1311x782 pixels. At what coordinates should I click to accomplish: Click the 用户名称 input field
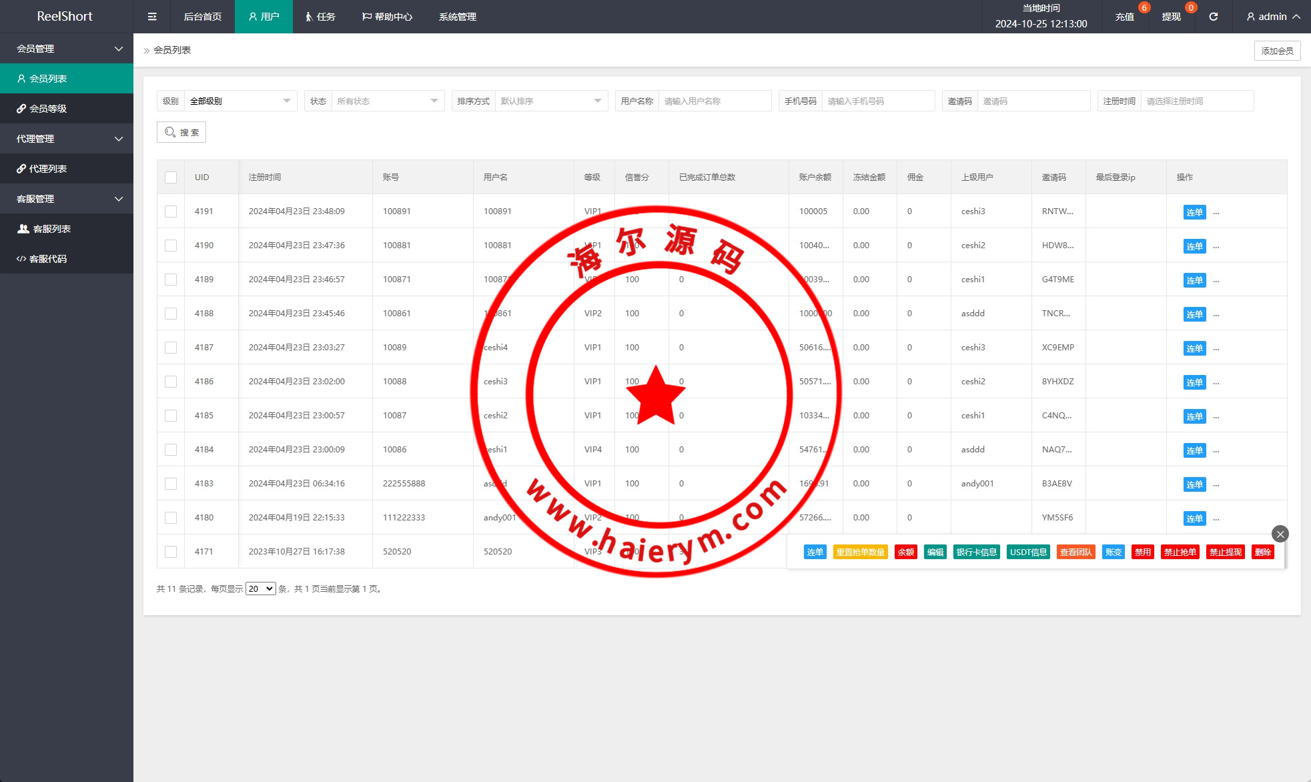pos(714,101)
